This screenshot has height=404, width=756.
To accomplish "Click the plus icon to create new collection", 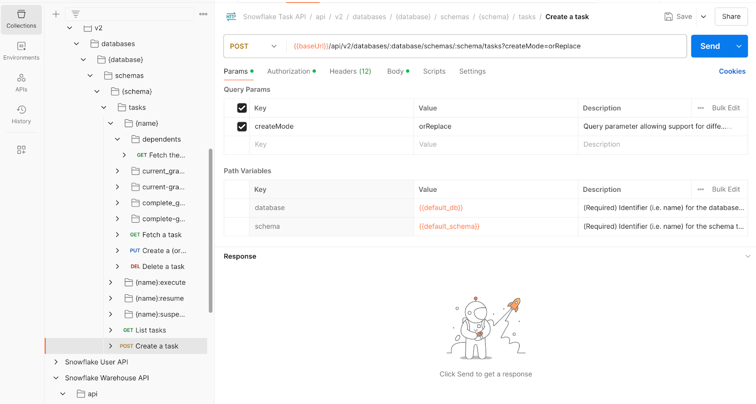I will coord(56,14).
